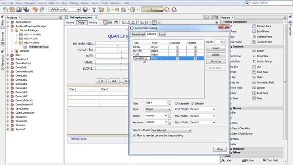
Task: Open the Tools menu
Action: point(104,3)
